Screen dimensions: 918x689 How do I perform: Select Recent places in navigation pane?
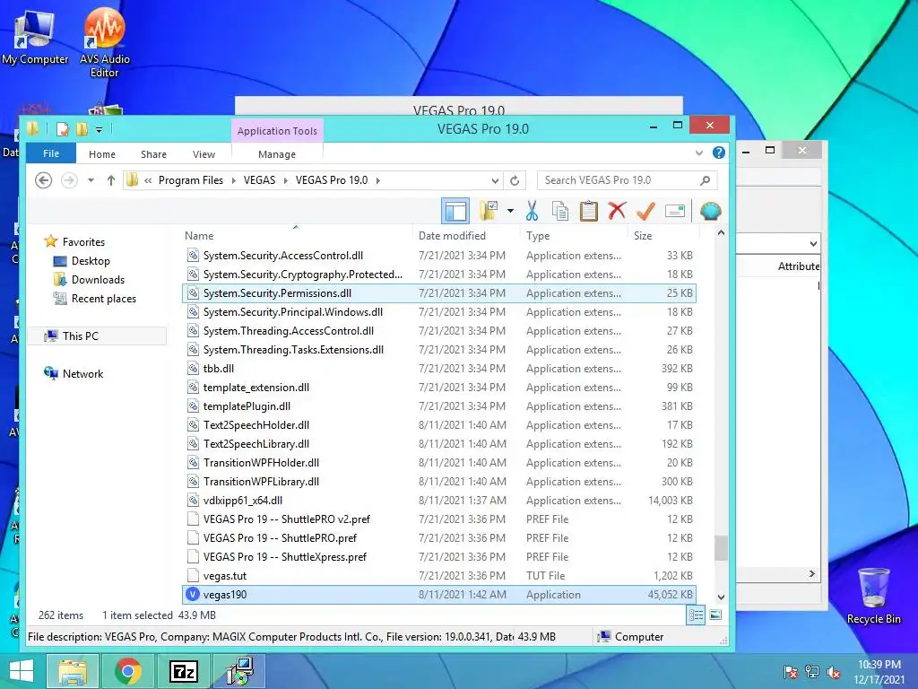104,298
